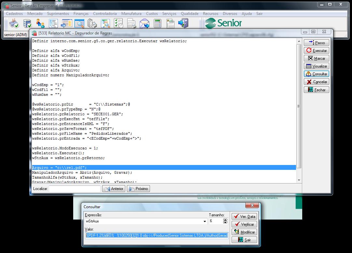Click the Valor text field

(157, 235)
